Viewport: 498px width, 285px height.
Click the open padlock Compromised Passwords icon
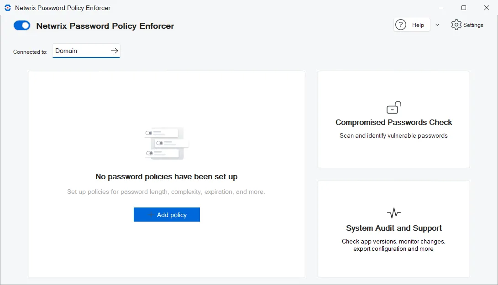click(394, 107)
